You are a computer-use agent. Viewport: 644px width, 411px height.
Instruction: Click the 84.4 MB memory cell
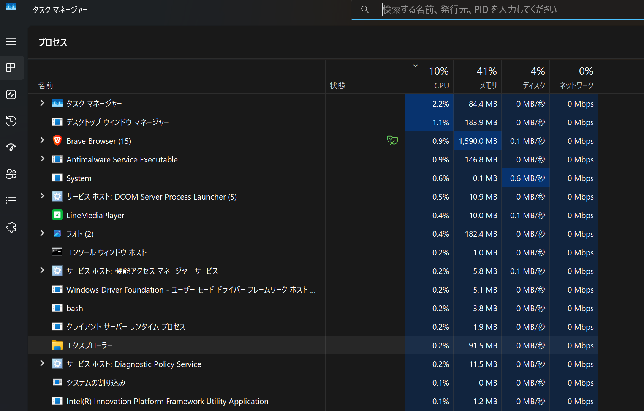pos(478,104)
